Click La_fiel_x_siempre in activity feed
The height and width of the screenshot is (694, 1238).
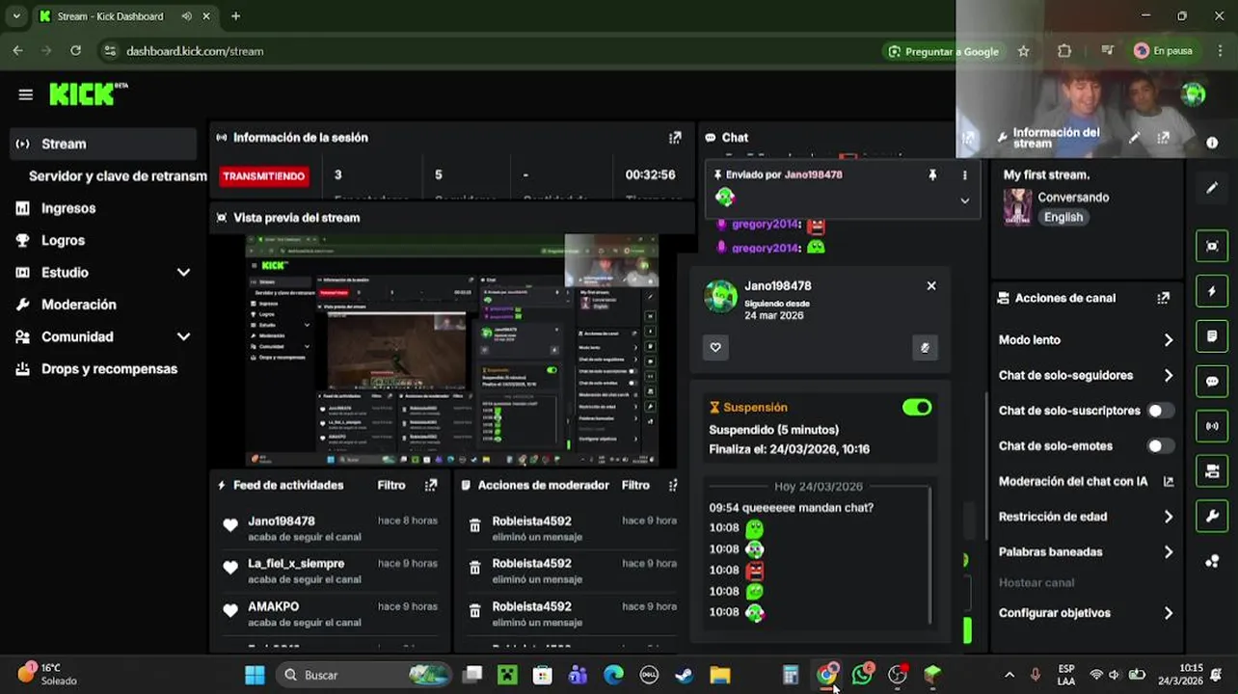(296, 563)
